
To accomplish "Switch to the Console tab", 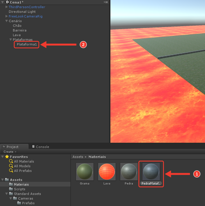I will point(40,147).
